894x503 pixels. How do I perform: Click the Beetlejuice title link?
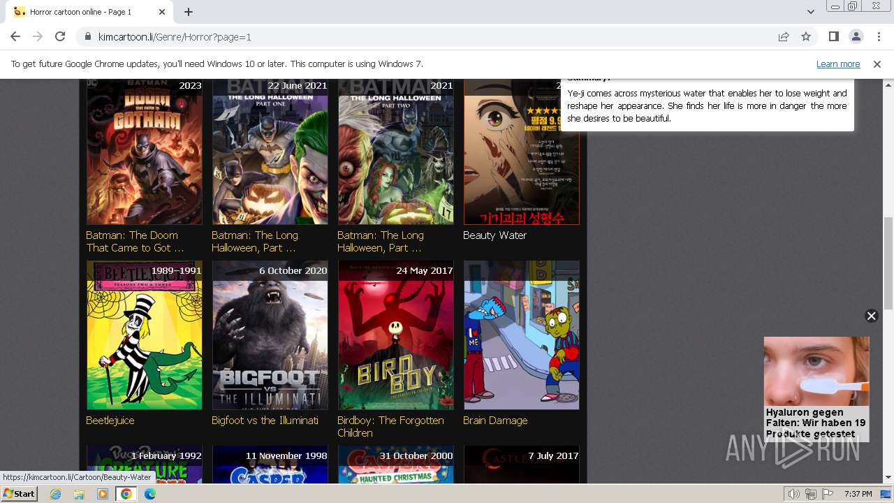(x=110, y=421)
